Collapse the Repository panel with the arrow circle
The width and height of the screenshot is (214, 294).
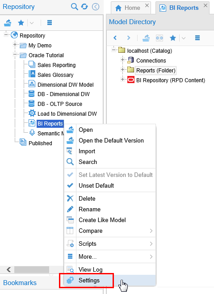point(96,7)
